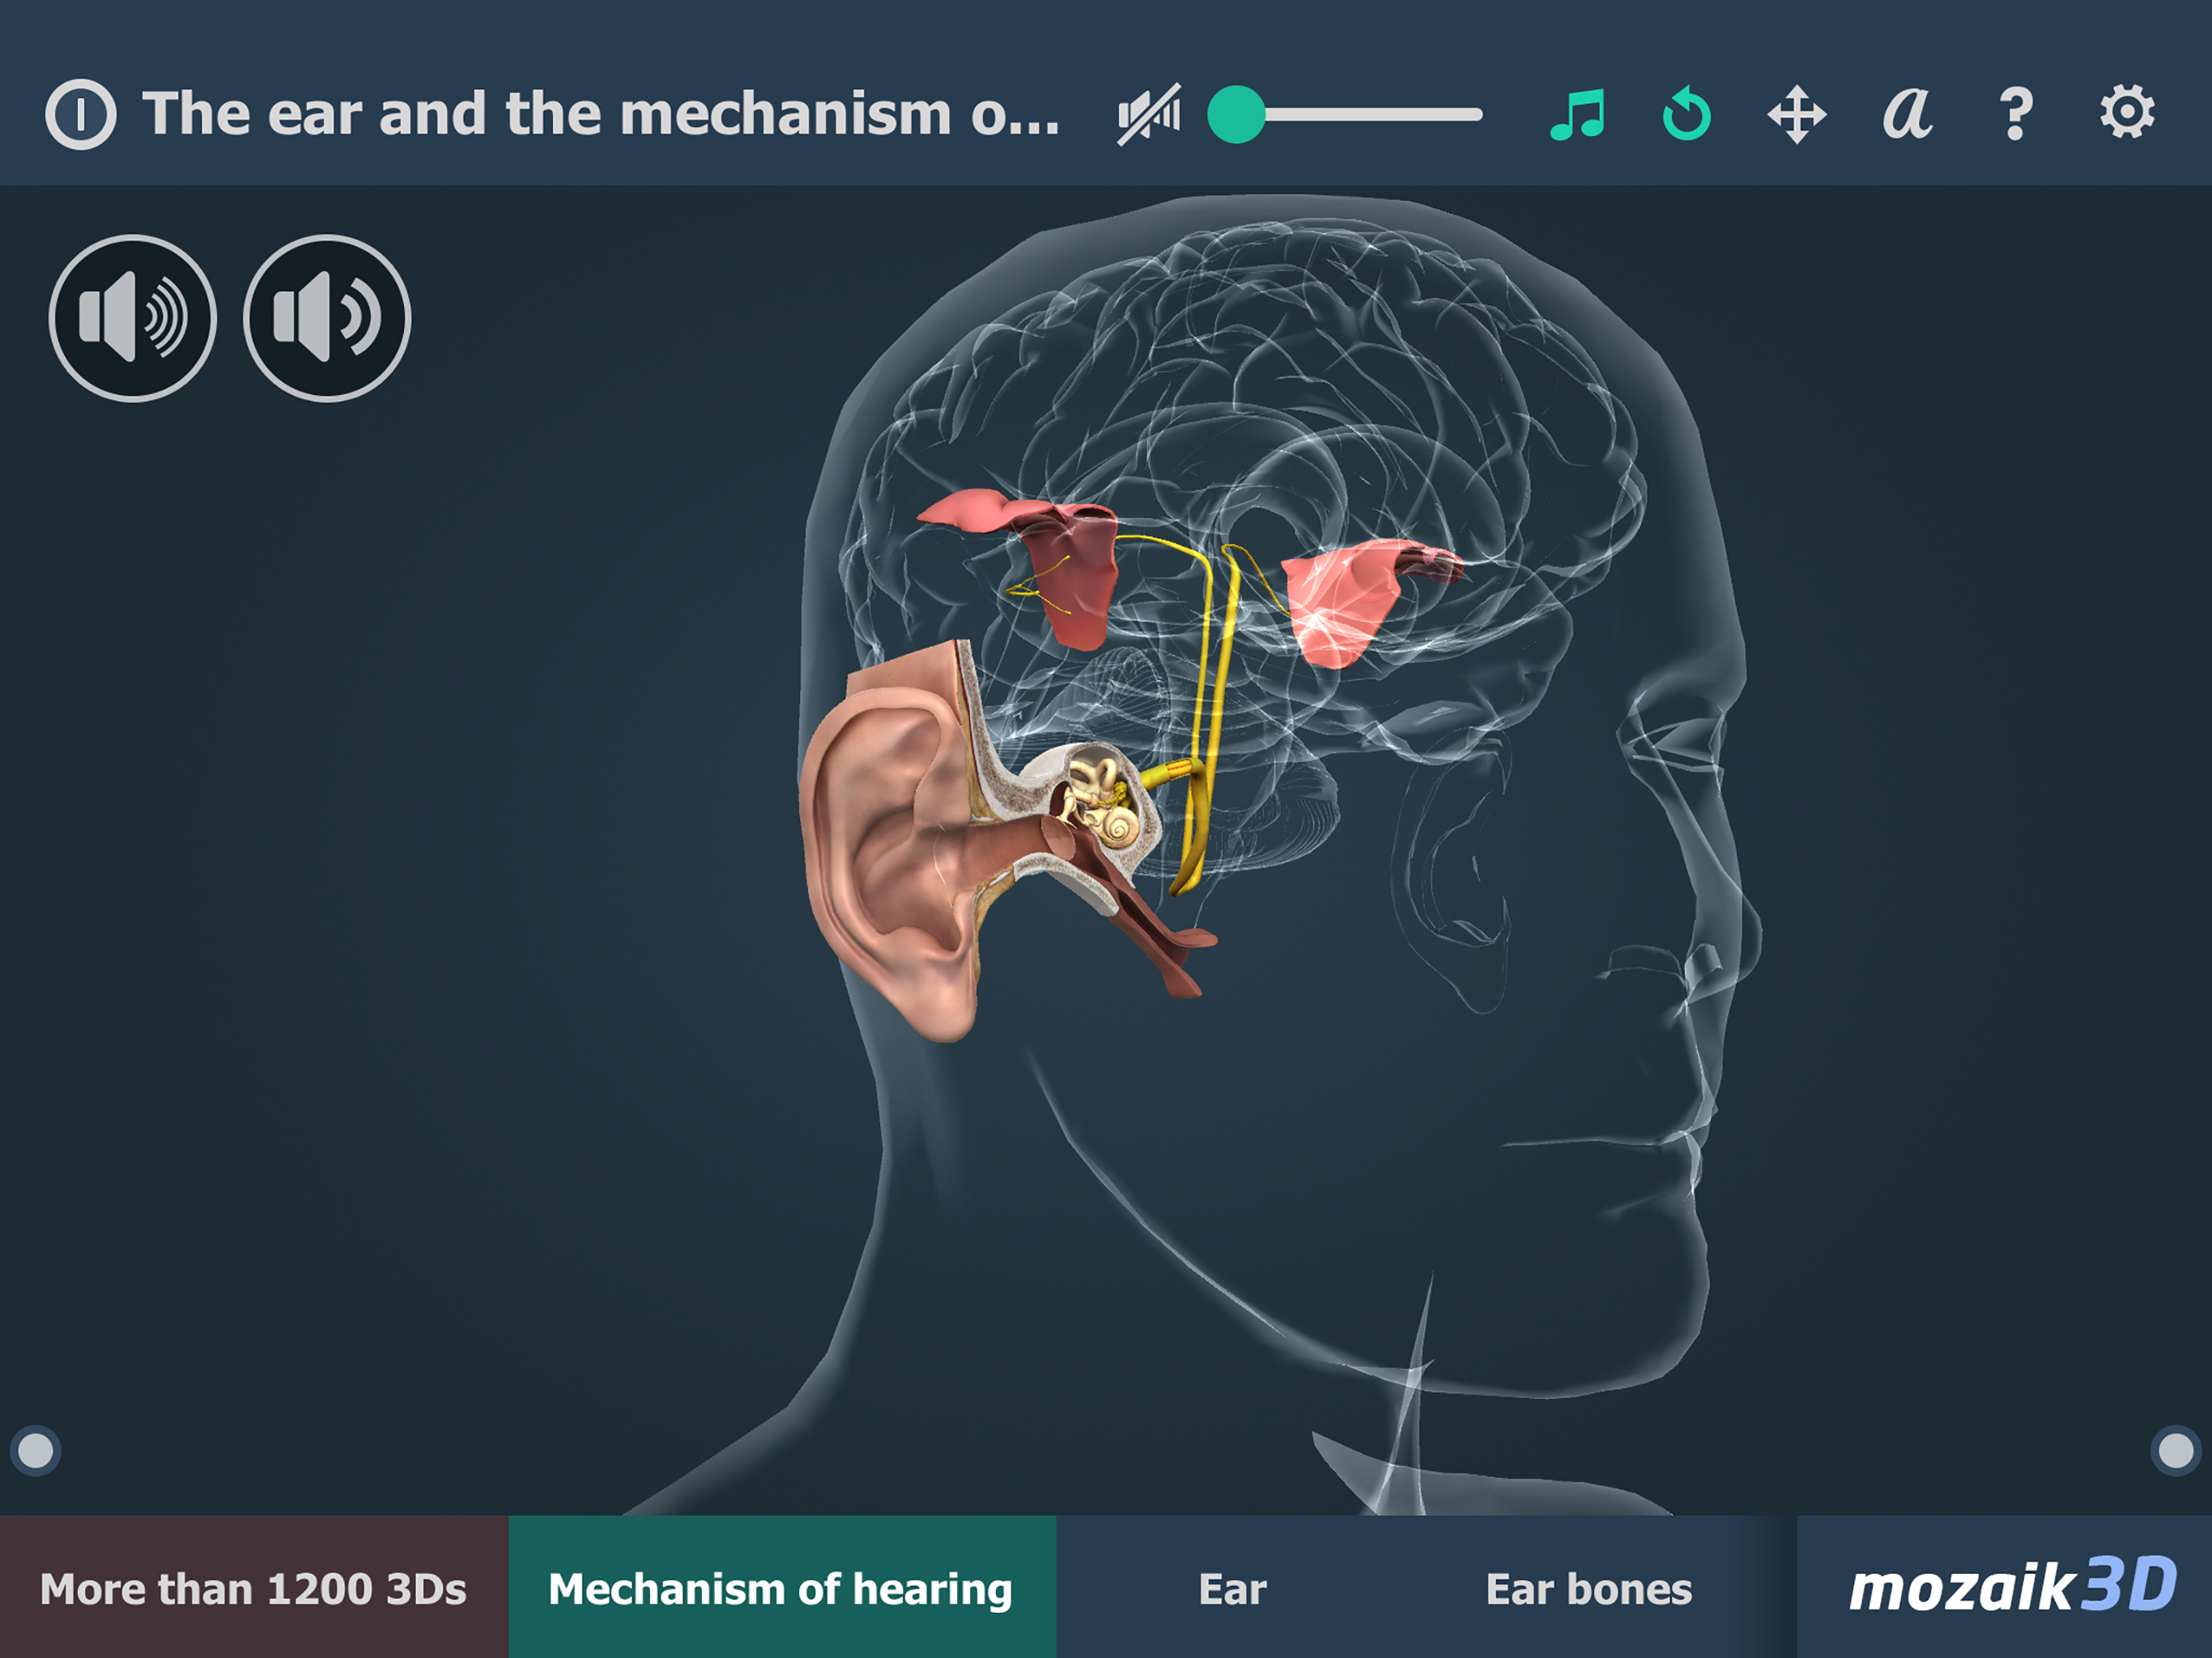This screenshot has width=2212, height=1658.
Task: Open the info icon beside the title
Action: (x=80, y=114)
